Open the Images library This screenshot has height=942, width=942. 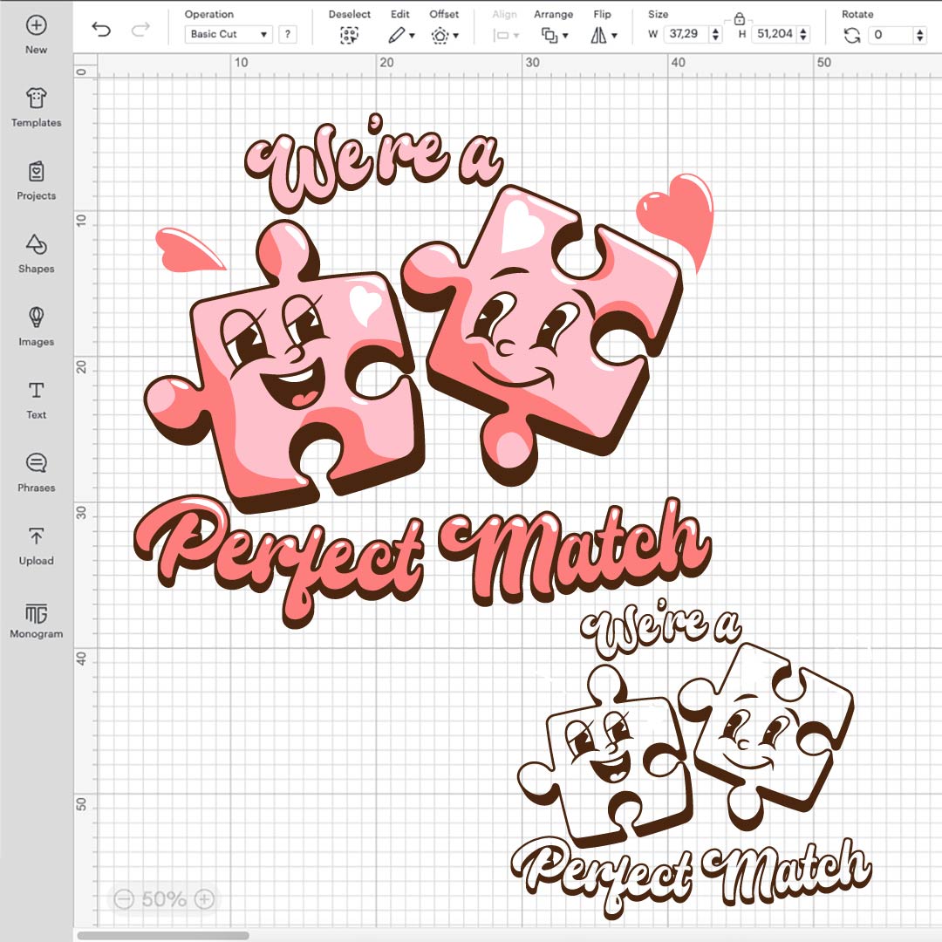tap(36, 327)
